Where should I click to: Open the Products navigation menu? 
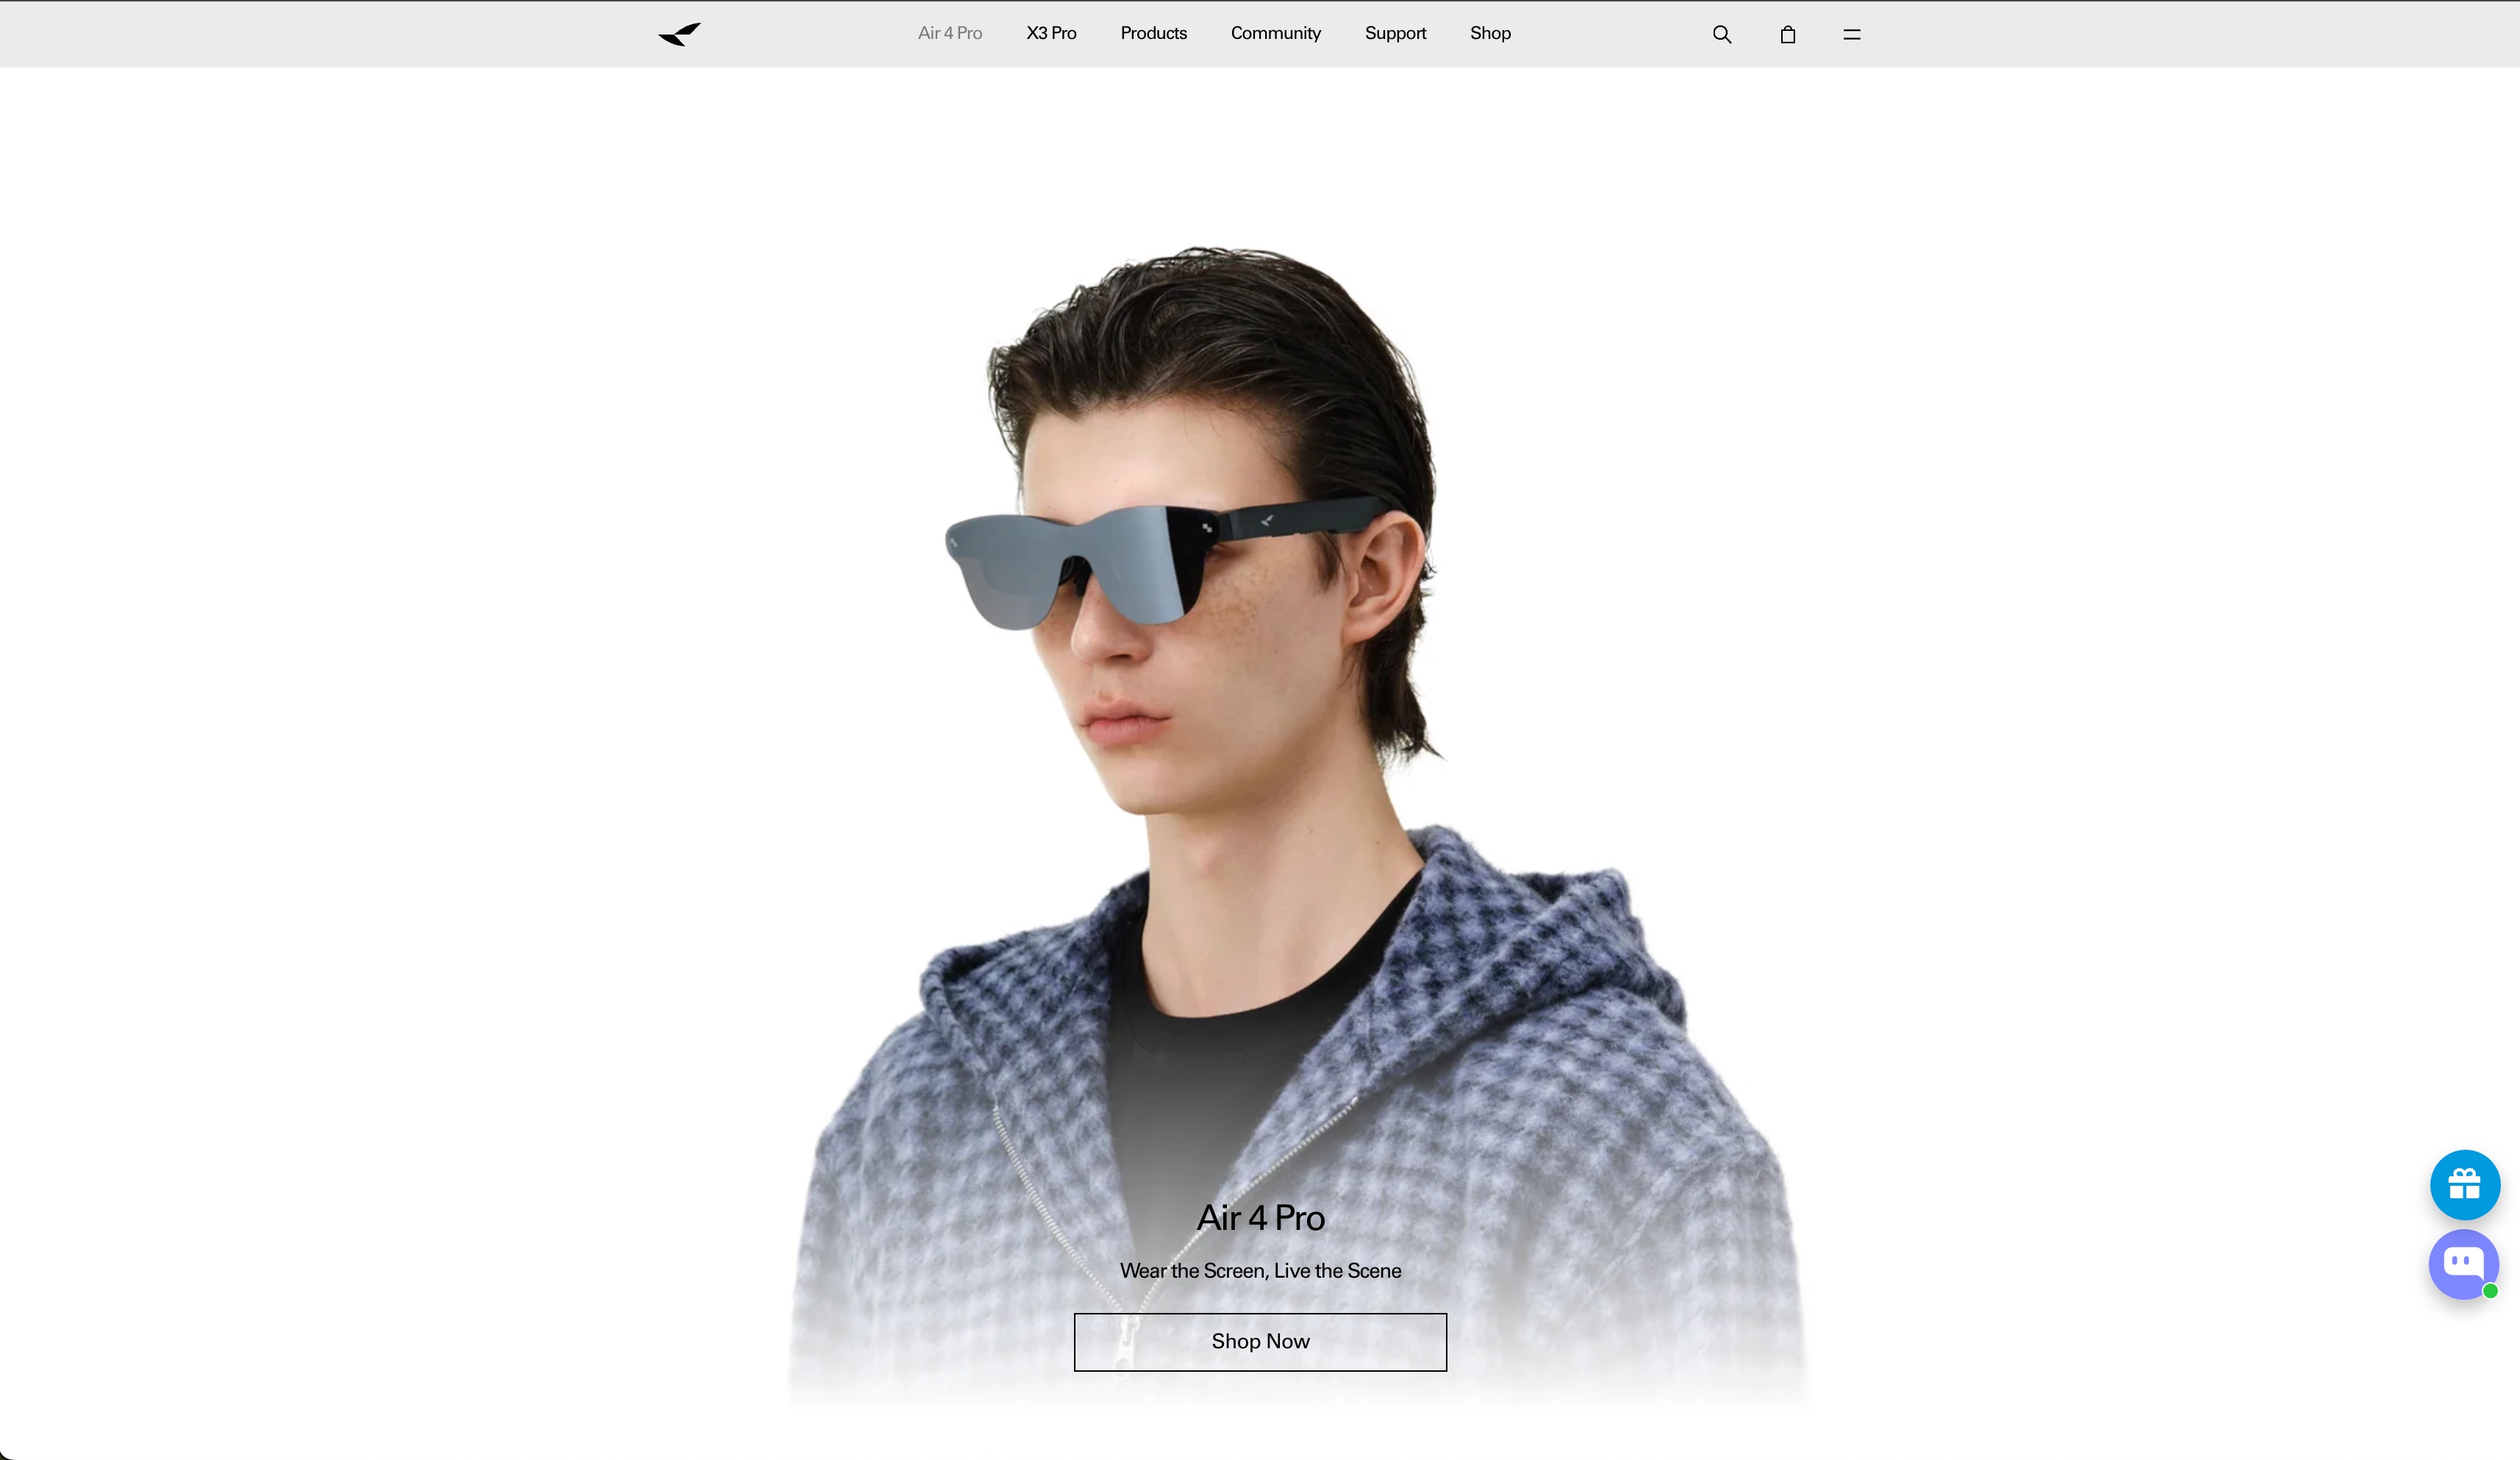point(1153,33)
